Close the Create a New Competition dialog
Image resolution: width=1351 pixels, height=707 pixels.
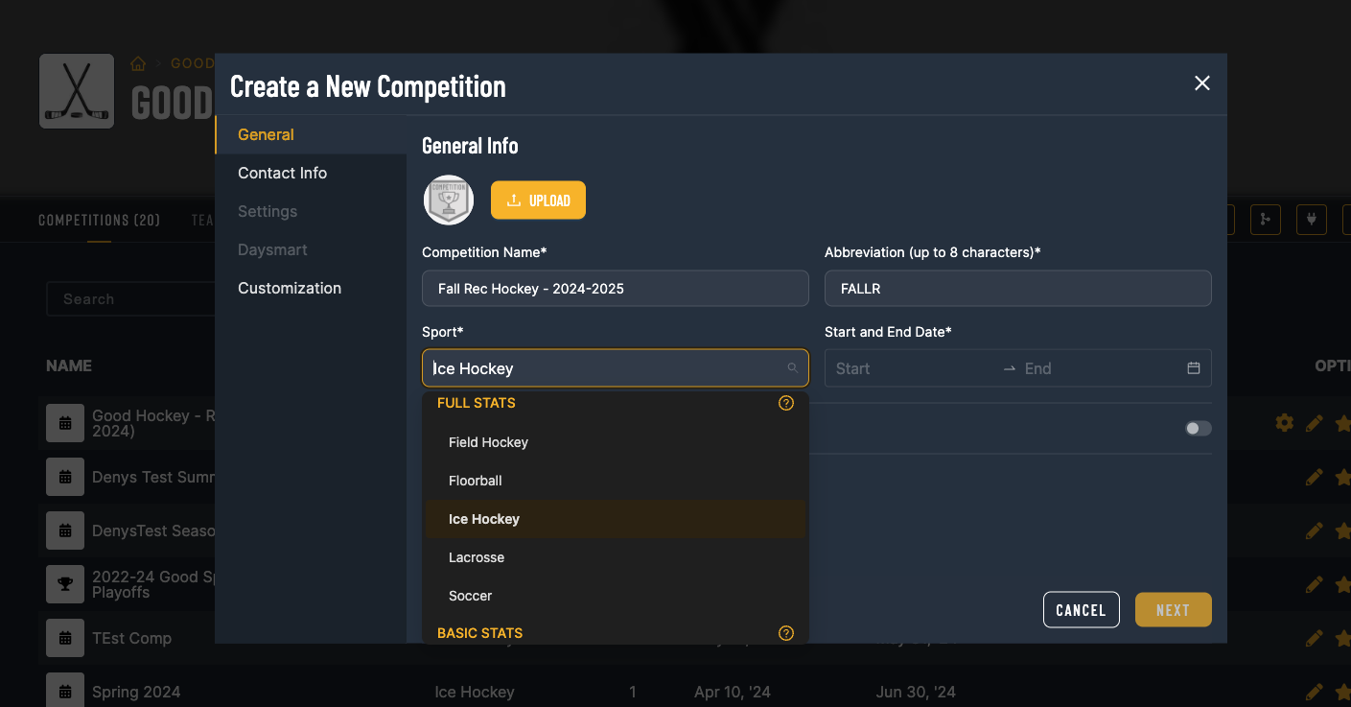click(1202, 83)
